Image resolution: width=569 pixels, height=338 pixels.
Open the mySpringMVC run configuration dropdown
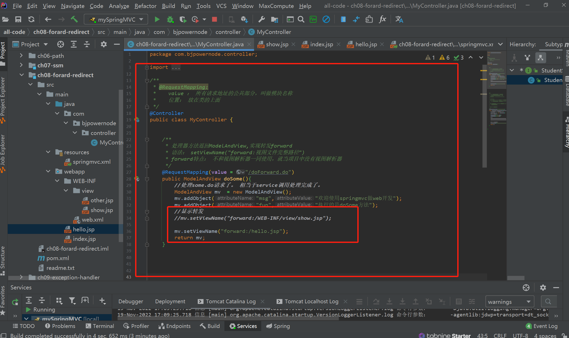[x=116, y=19]
